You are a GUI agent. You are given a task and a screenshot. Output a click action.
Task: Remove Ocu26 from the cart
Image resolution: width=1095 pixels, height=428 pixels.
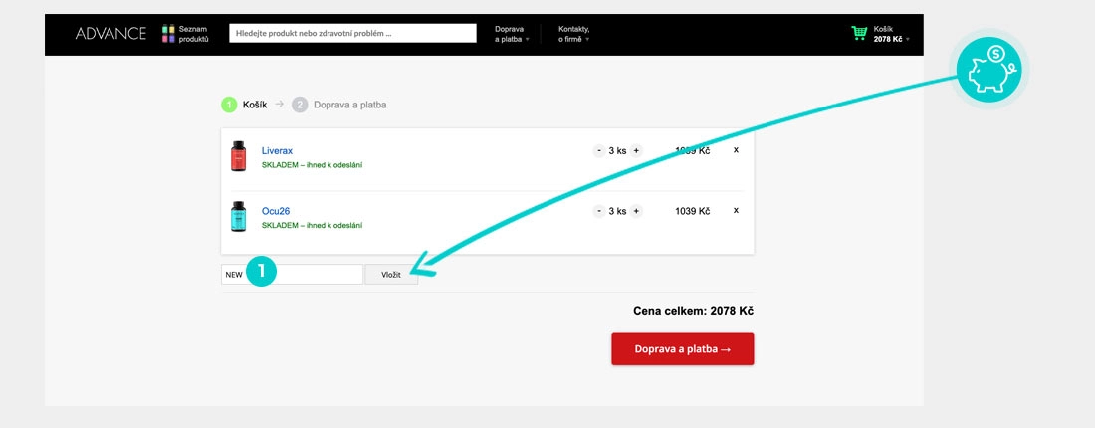[x=736, y=210]
